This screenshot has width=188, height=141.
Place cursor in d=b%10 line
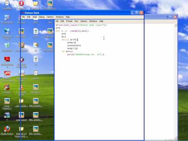click(72, 43)
